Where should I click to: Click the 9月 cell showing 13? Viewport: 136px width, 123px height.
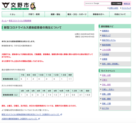[x=55, y=95]
